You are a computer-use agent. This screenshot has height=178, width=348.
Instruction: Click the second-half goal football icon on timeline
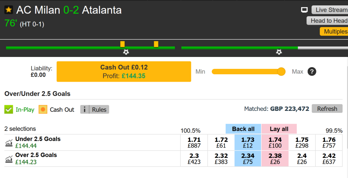click(x=279, y=52)
